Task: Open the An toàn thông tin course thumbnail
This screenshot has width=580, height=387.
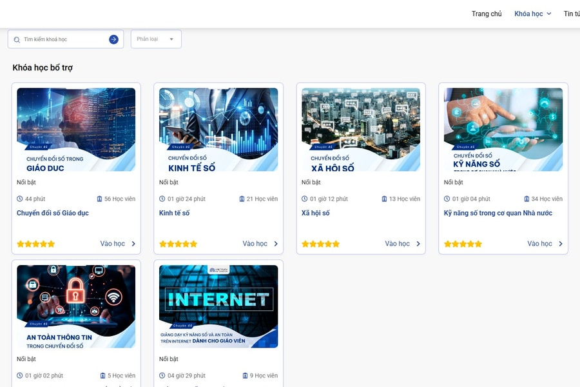Action: pos(76,306)
